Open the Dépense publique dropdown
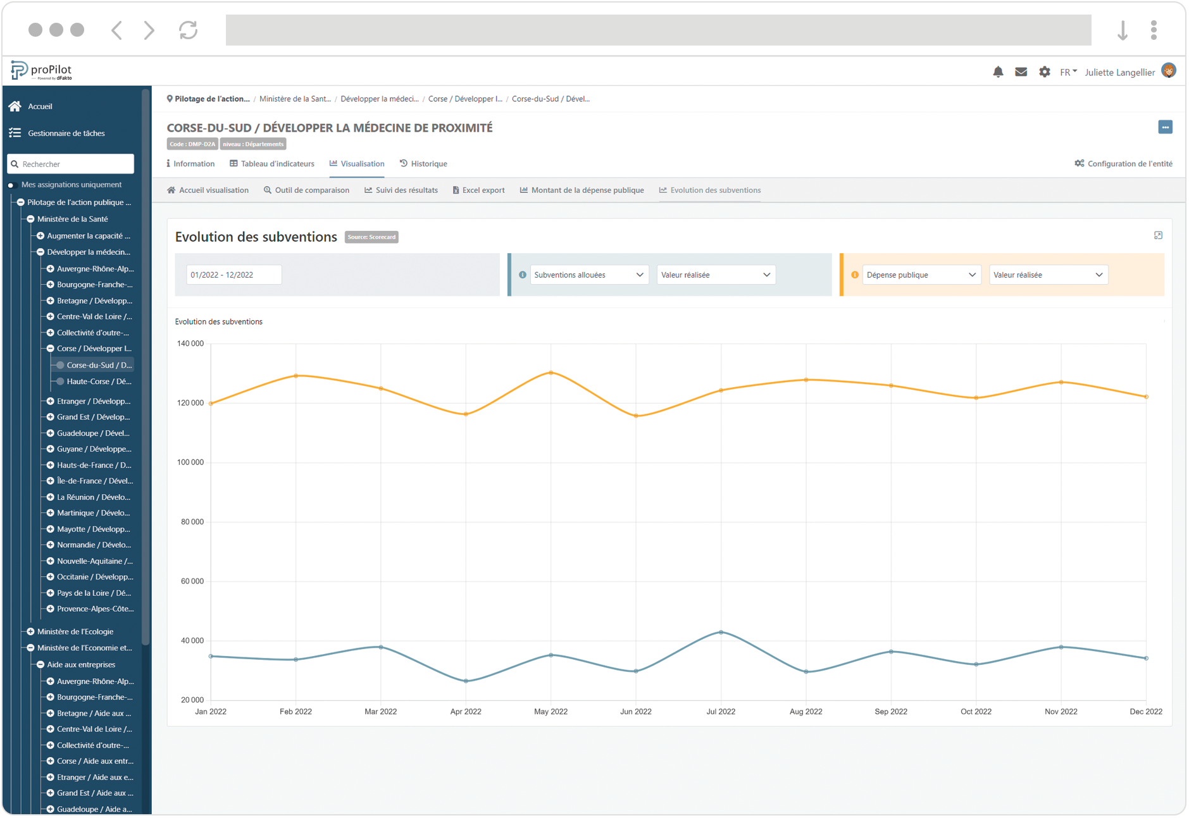Viewport: 1189px width, 818px height. [921, 275]
